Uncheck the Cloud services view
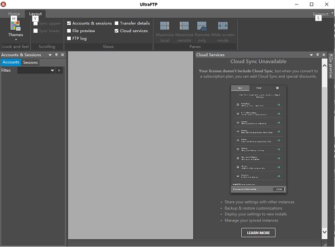This screenshot has width=335, height=247. click(x=117, y=31)
